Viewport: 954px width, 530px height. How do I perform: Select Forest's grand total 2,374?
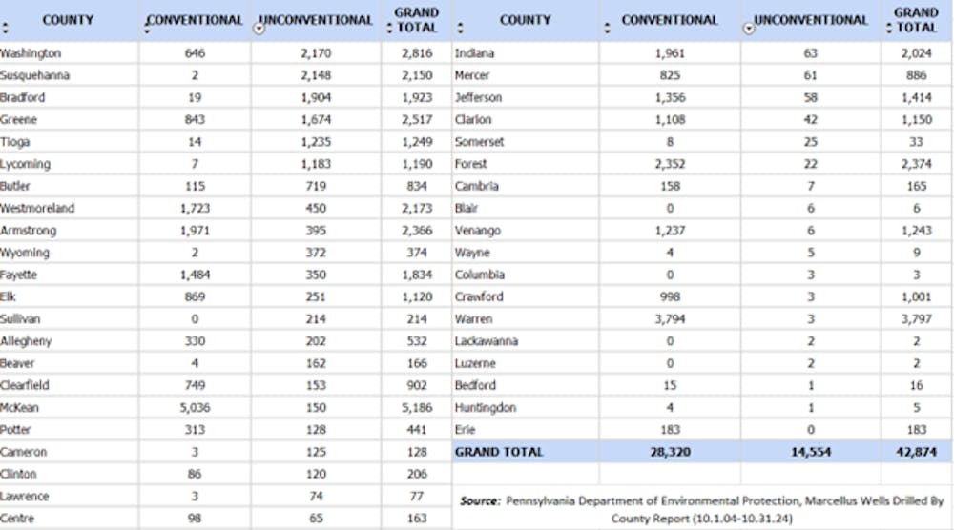pyautogui.click(x=916, y=164)
